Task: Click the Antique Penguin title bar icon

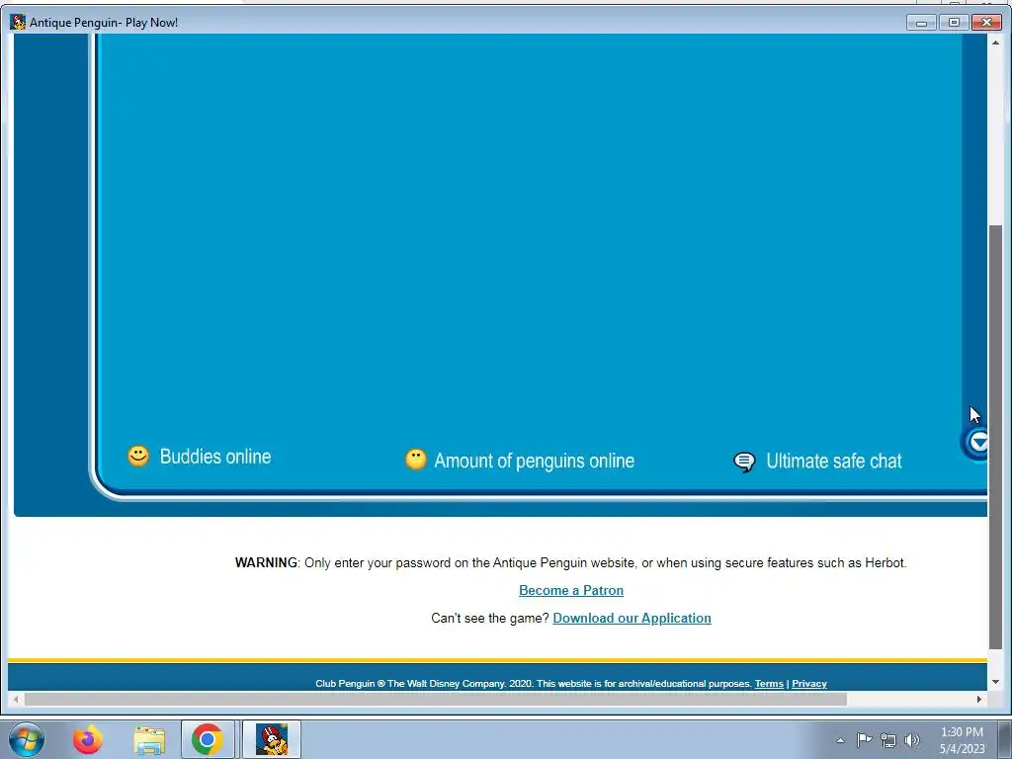Action: coord(18,22)
